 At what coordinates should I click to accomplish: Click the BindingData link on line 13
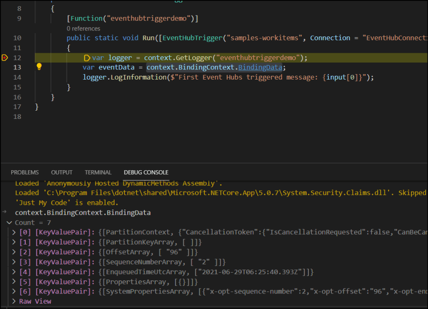click(x=260, y=67)
